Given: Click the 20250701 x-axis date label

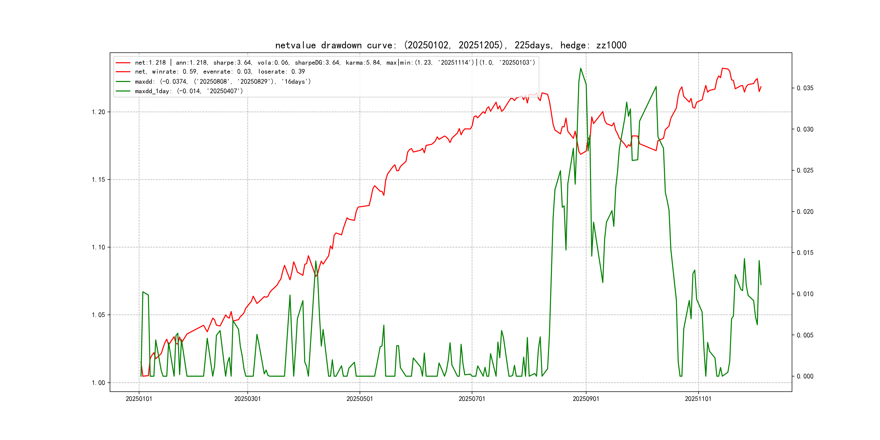Looking at the screenshot, I should point(472,399).
